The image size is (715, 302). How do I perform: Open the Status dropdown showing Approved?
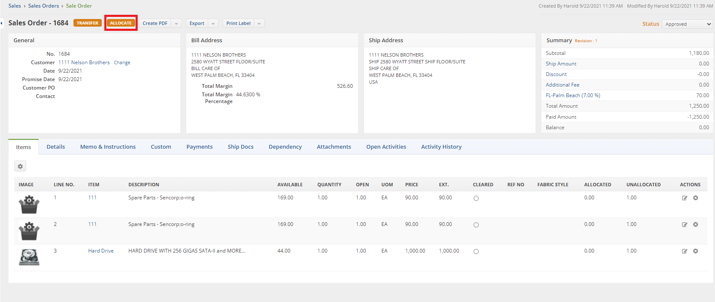687,24
